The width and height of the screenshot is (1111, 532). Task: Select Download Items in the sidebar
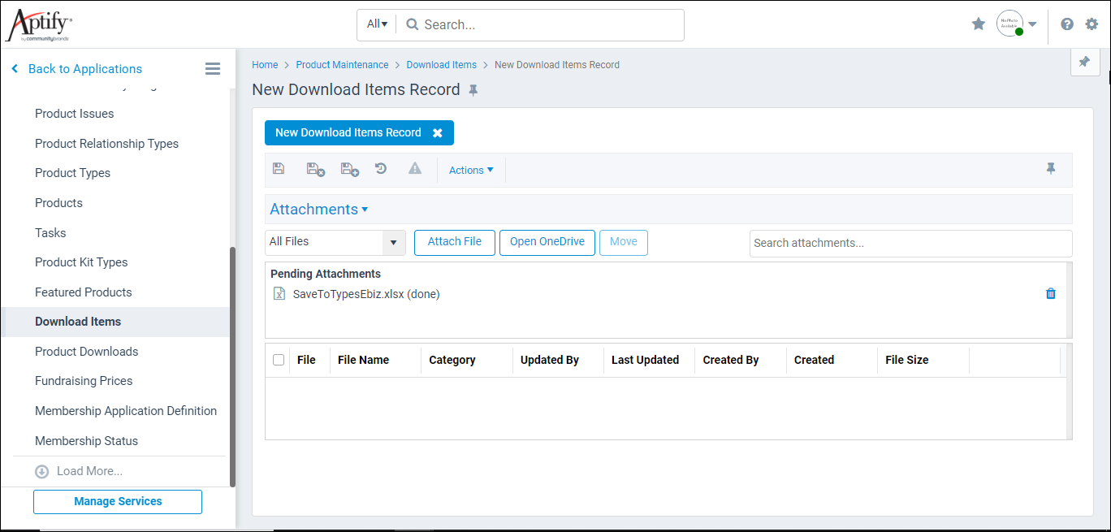pos(78,322)
